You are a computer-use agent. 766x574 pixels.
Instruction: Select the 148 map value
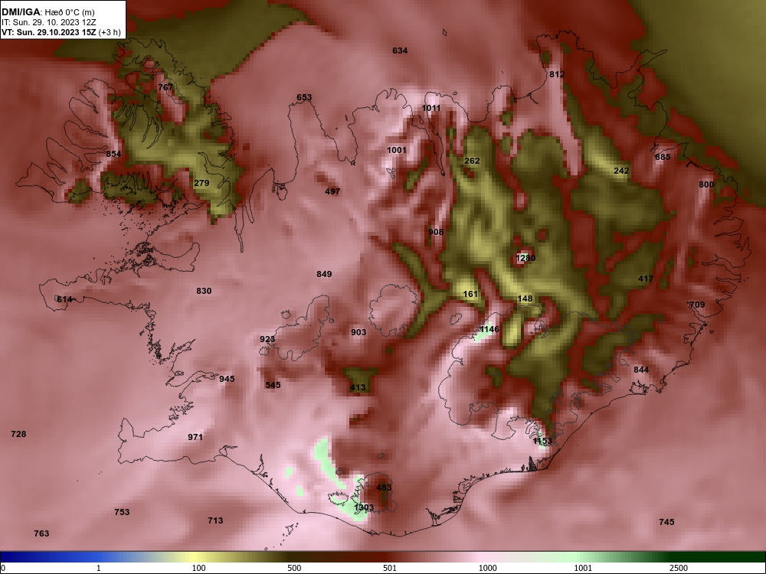tap(525, 298)
